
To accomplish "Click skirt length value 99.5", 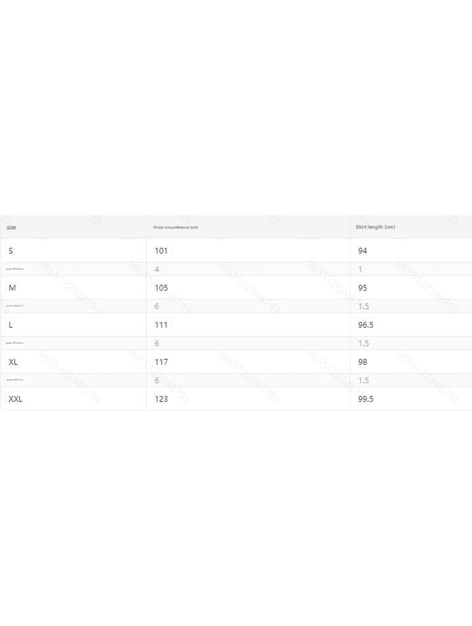I will (366, 399).
